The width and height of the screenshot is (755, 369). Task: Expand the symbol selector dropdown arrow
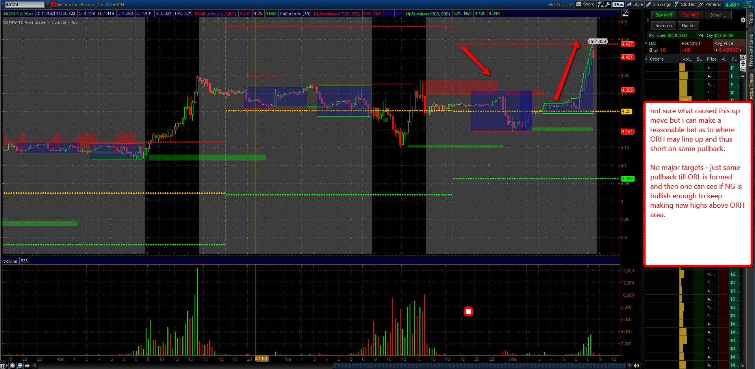(x=48, y=5)
